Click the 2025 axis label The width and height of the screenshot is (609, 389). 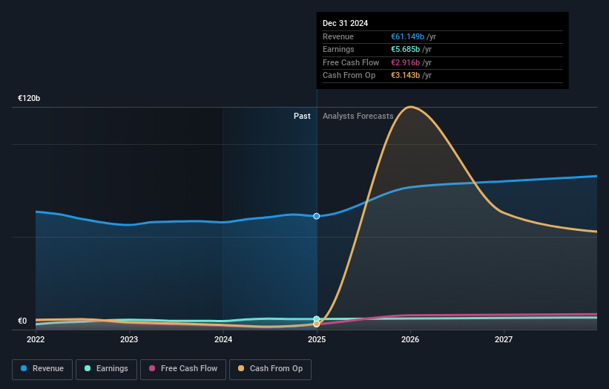317,339
